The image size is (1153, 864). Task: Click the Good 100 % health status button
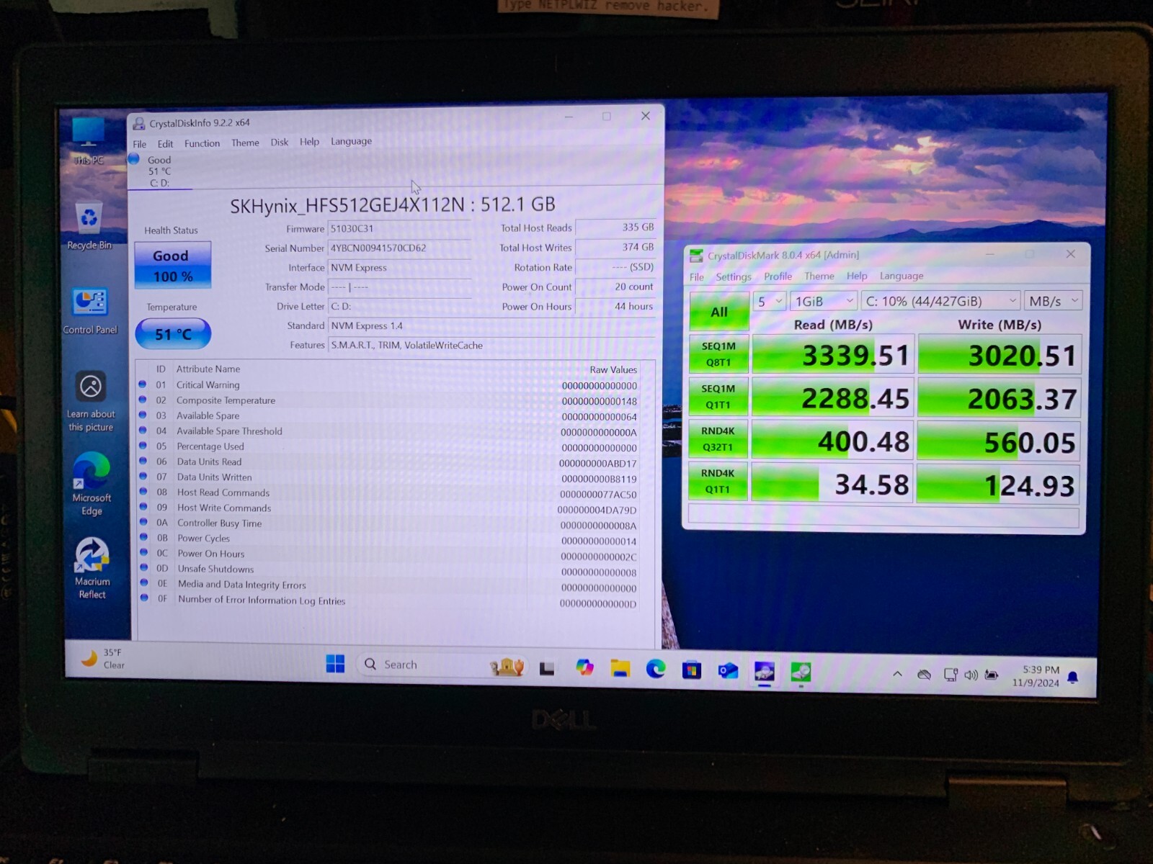point(173,265)
